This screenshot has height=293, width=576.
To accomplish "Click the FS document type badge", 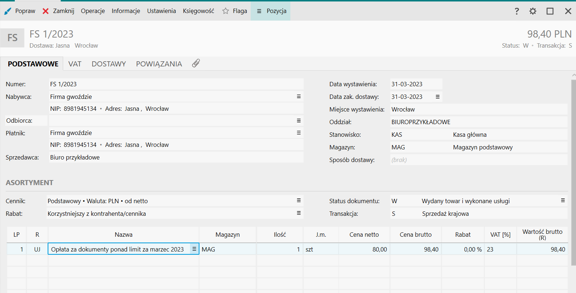I will pyautogui.click(x=12, y=38).
